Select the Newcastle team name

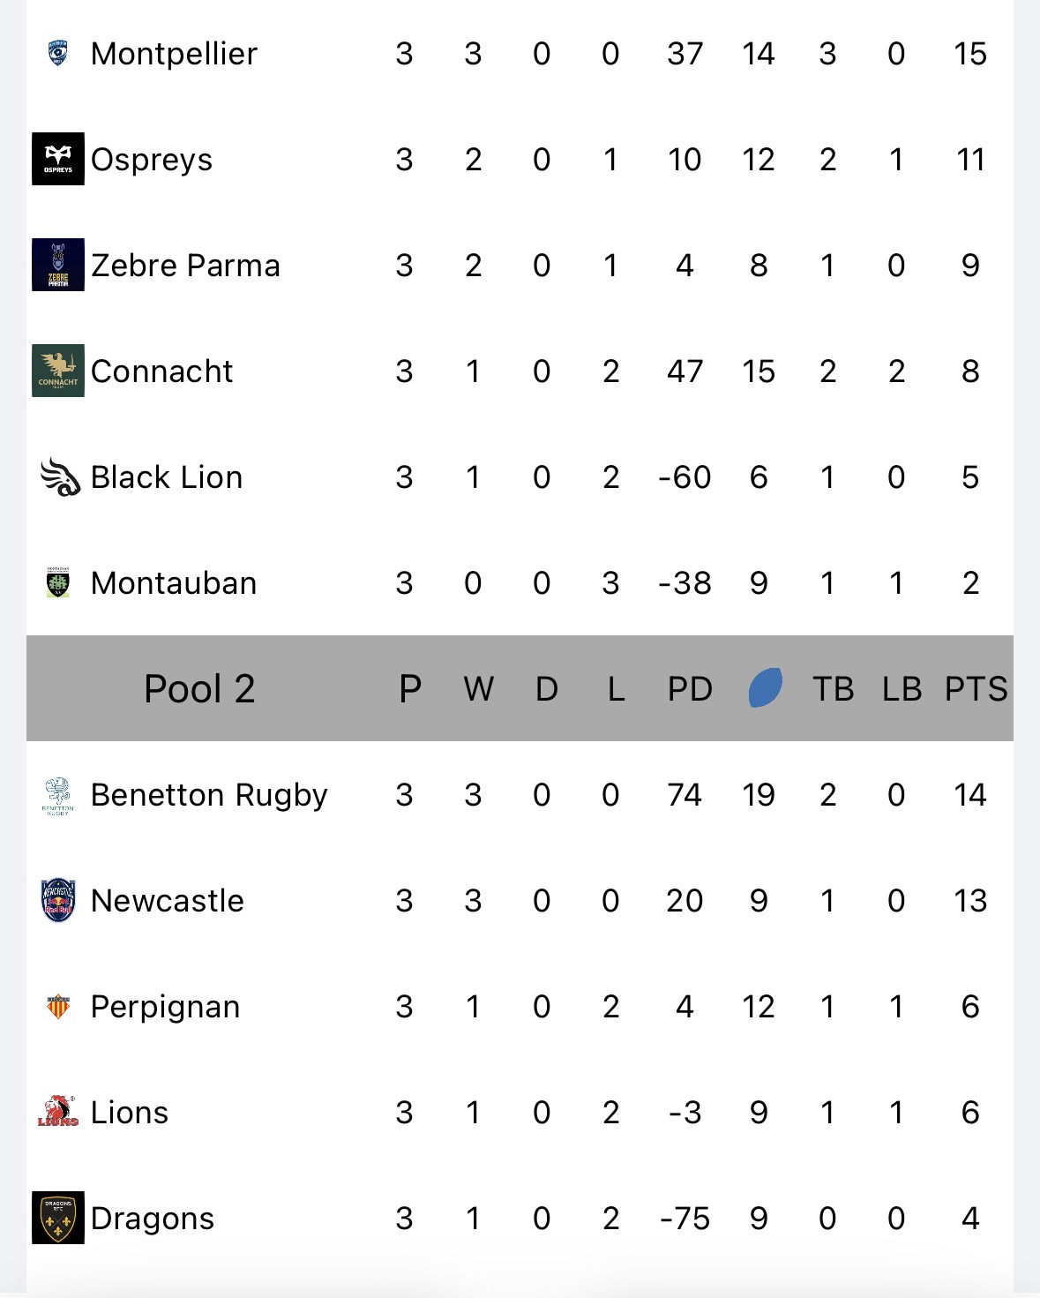coord(168,901)
